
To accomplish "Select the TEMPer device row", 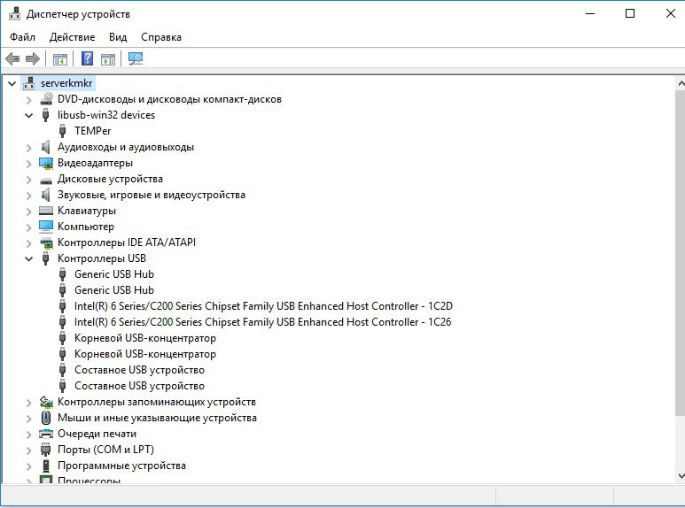I will (93, 131).
